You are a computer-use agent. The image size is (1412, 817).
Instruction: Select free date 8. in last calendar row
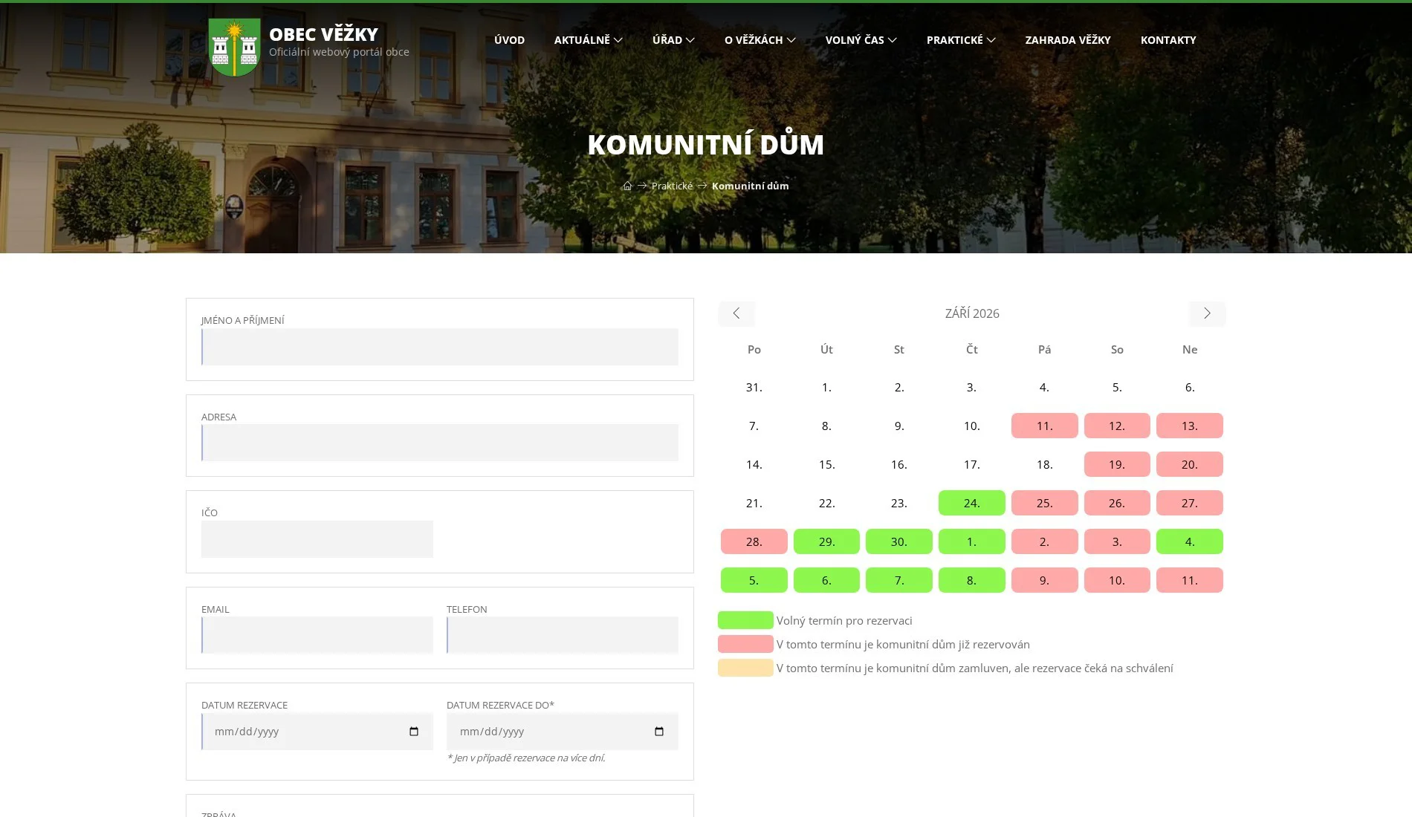[x=971, y=580]
